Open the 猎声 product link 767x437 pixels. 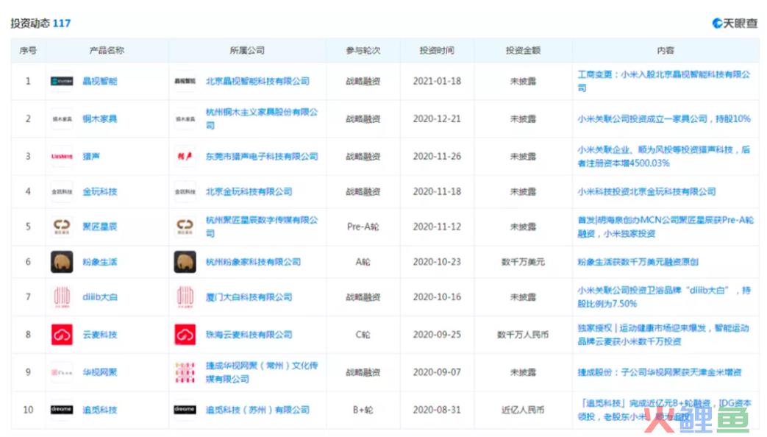pyautogui.click(x=91, y=157)
